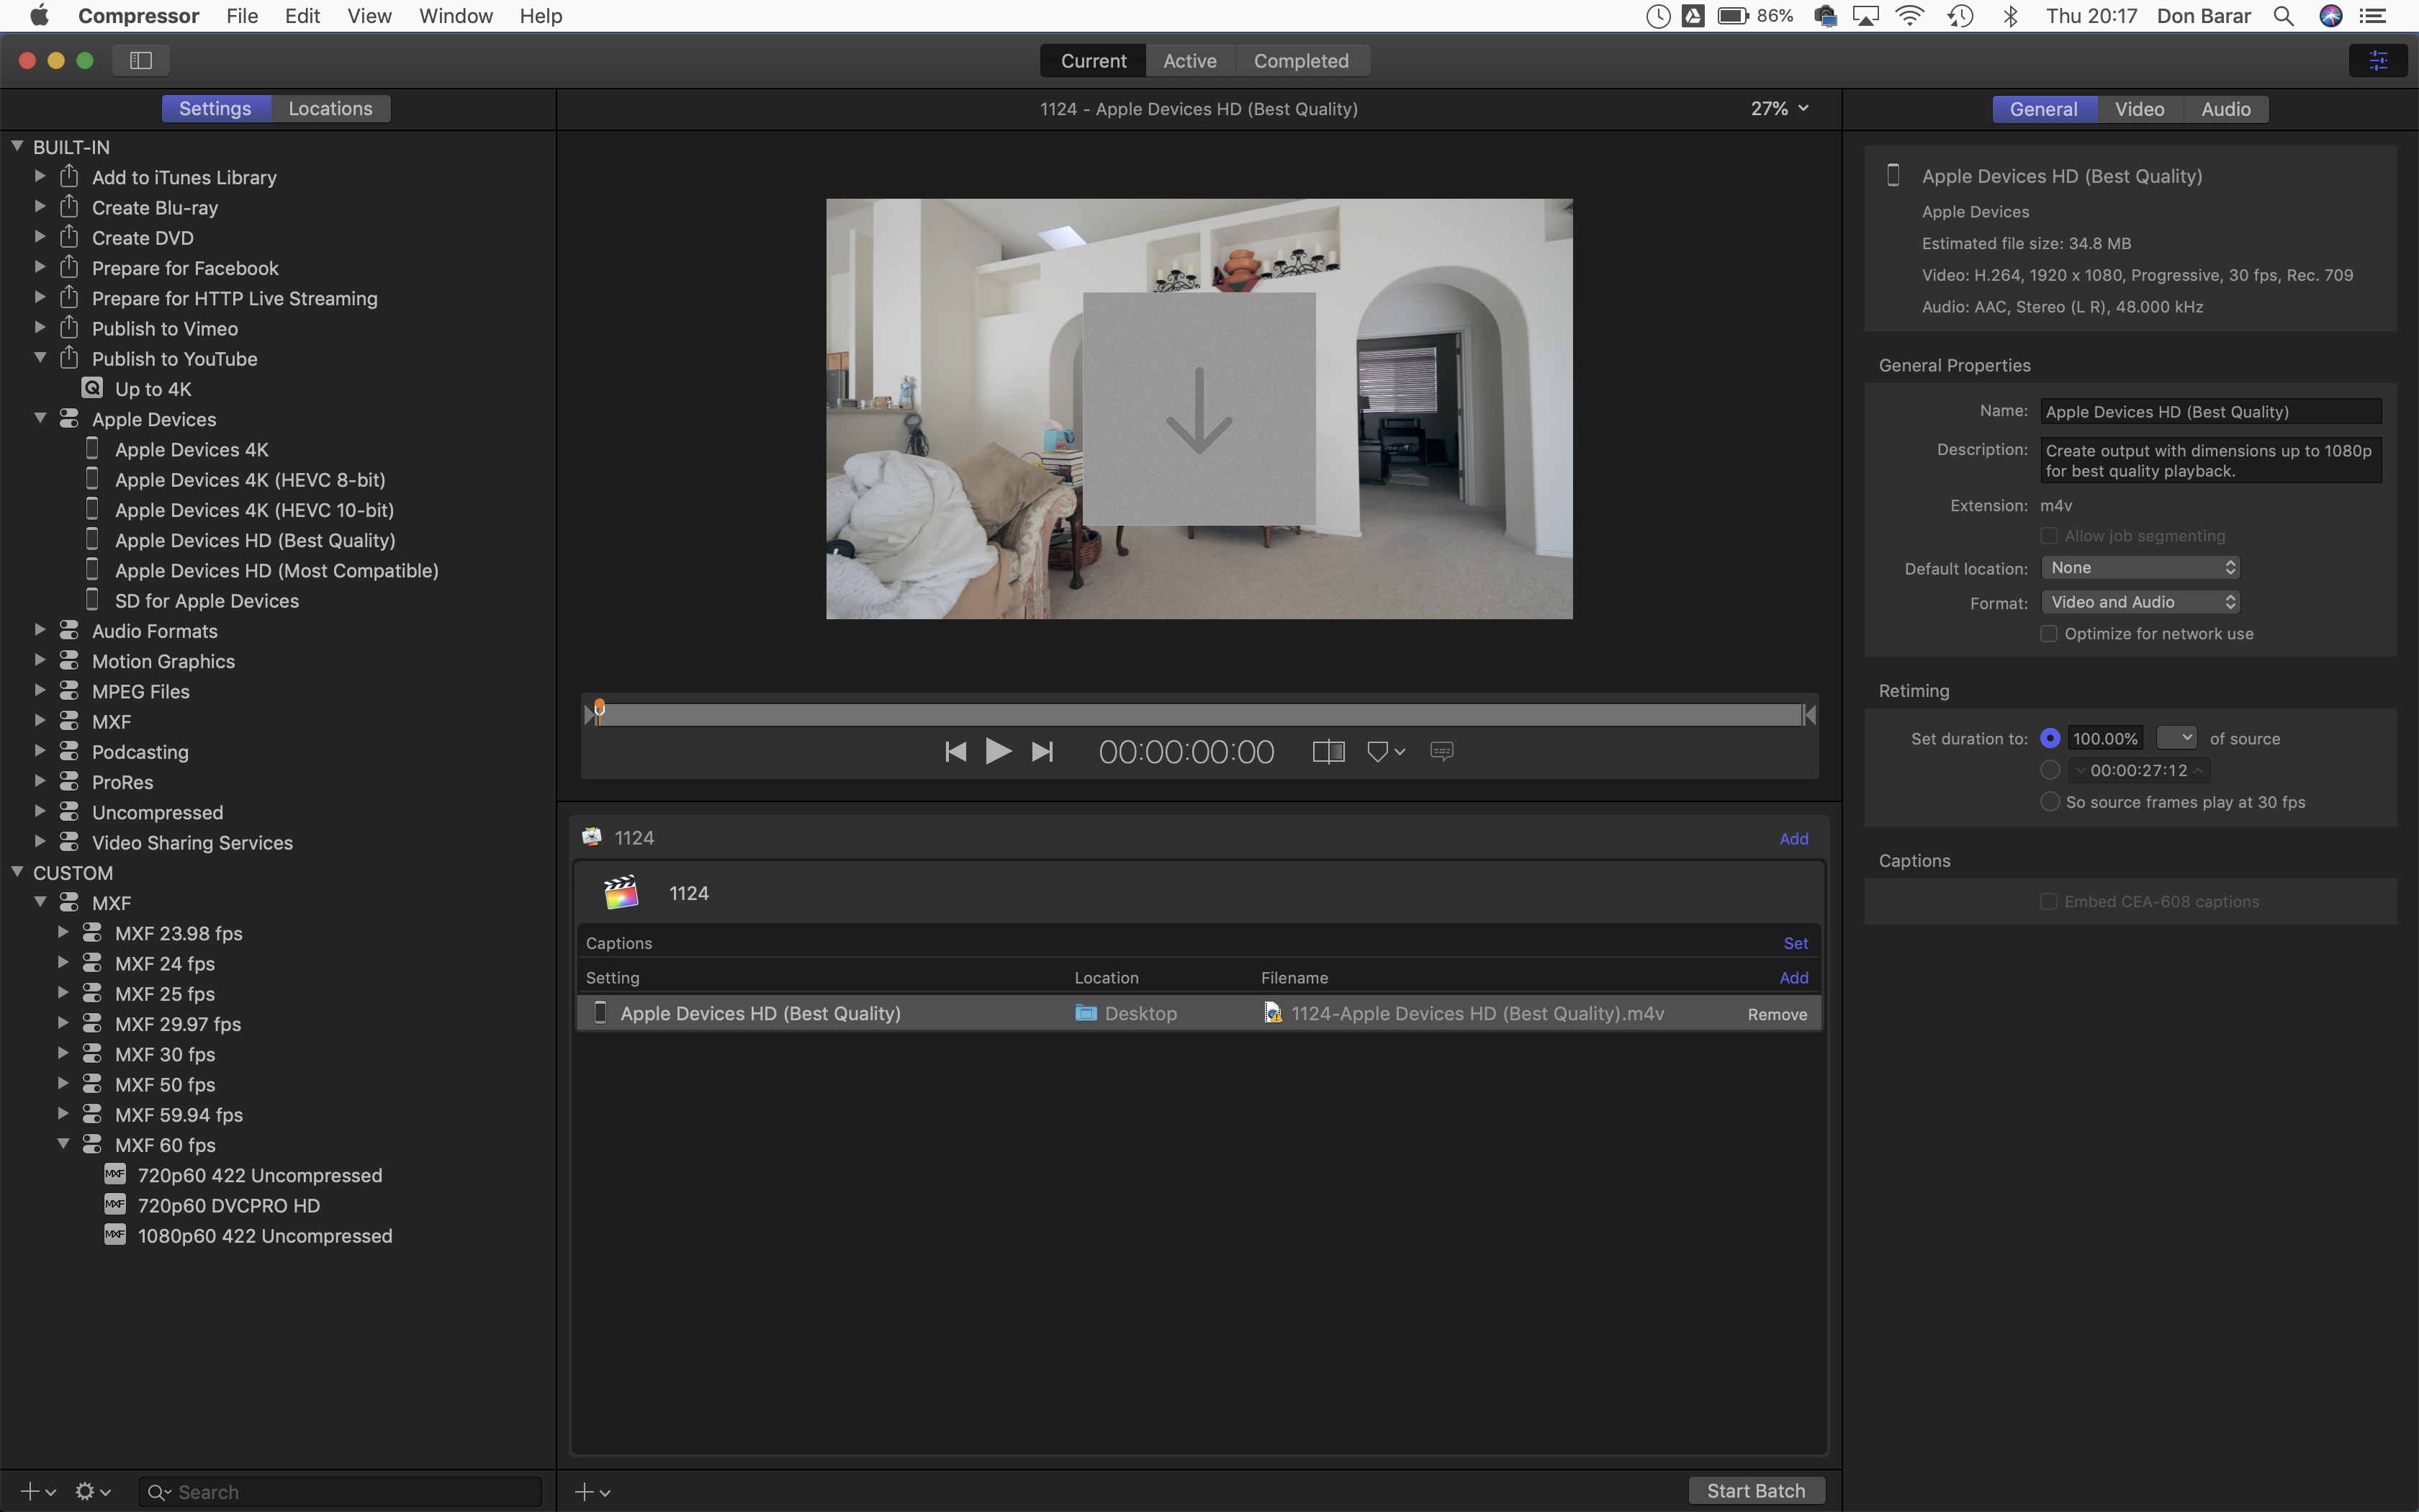The width and height of the screenshot is (2419, 1512).
Task: Switch to the Locations tab
Action: click(330, 108)
